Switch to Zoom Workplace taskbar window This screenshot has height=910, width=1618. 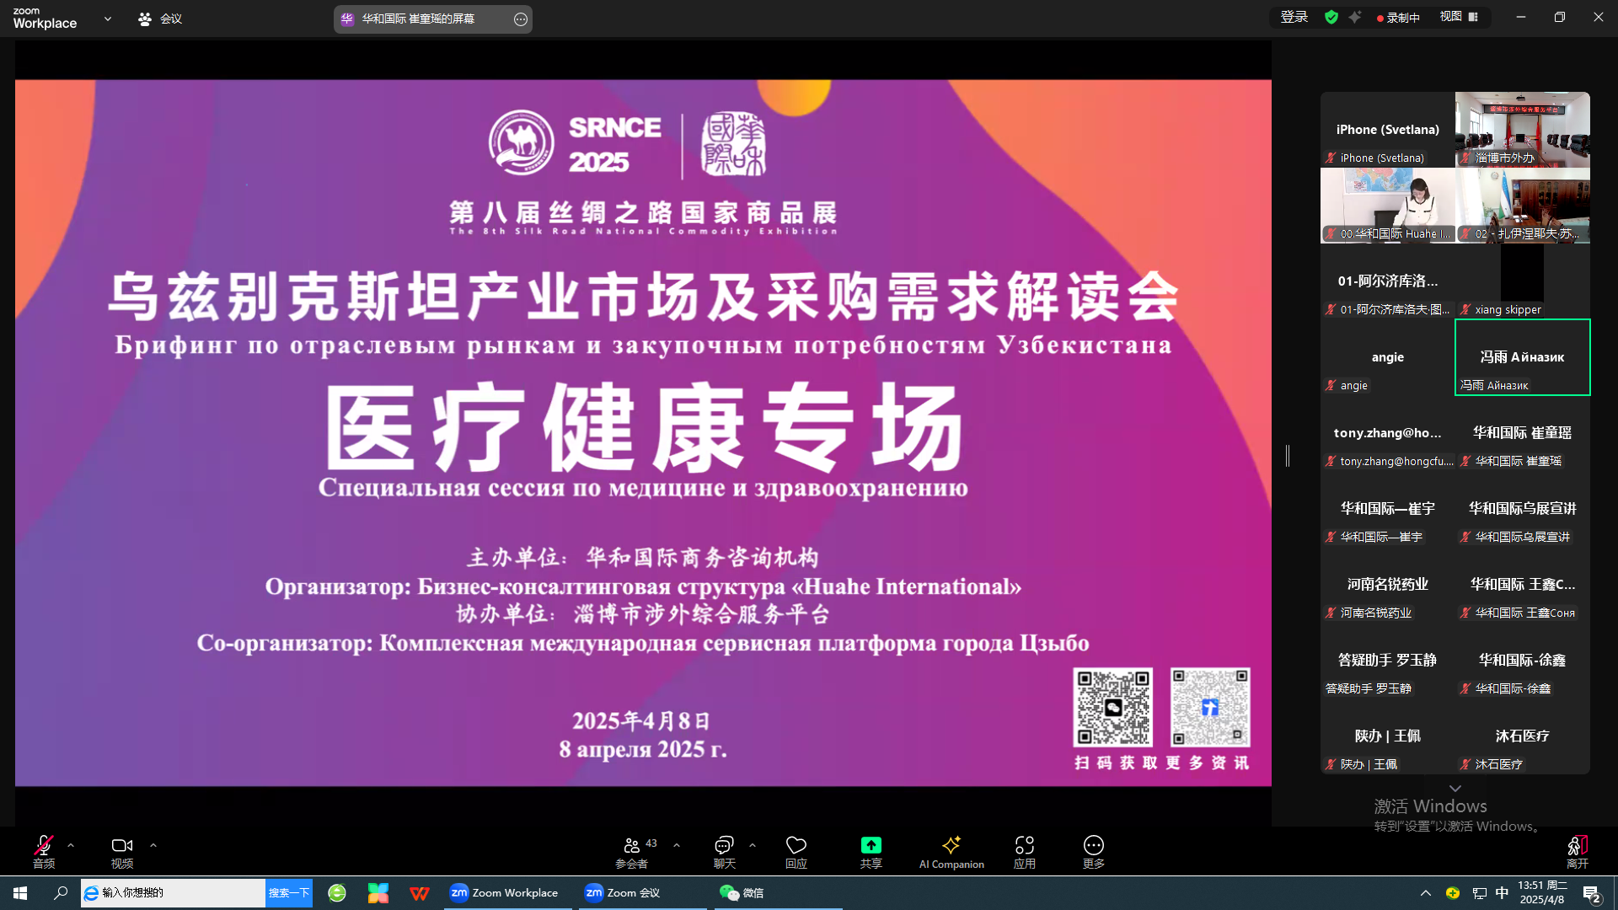507,893
